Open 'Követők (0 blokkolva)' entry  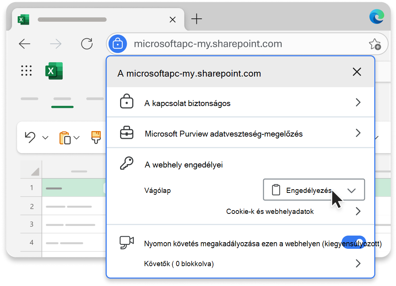pyautogui.click(x=179, y=264)
